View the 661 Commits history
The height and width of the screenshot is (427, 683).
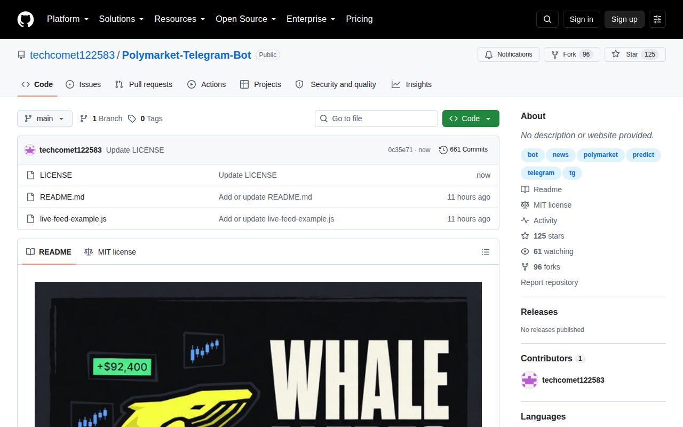click(463, 150)
